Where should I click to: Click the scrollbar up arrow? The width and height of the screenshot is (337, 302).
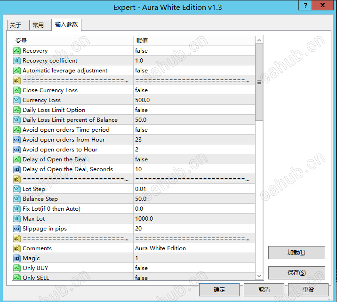point(259,40)
